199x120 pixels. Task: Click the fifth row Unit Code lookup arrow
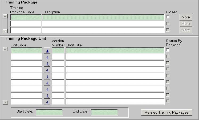pyautogui.click(x=47, y=76)
